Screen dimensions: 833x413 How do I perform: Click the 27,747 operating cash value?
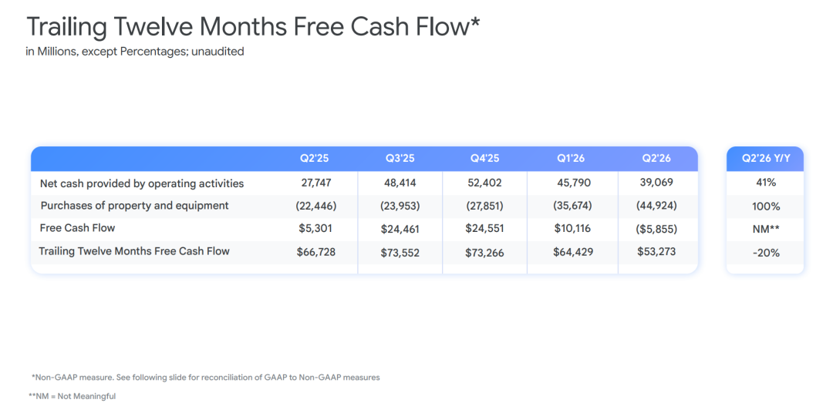tap(316, 183)
